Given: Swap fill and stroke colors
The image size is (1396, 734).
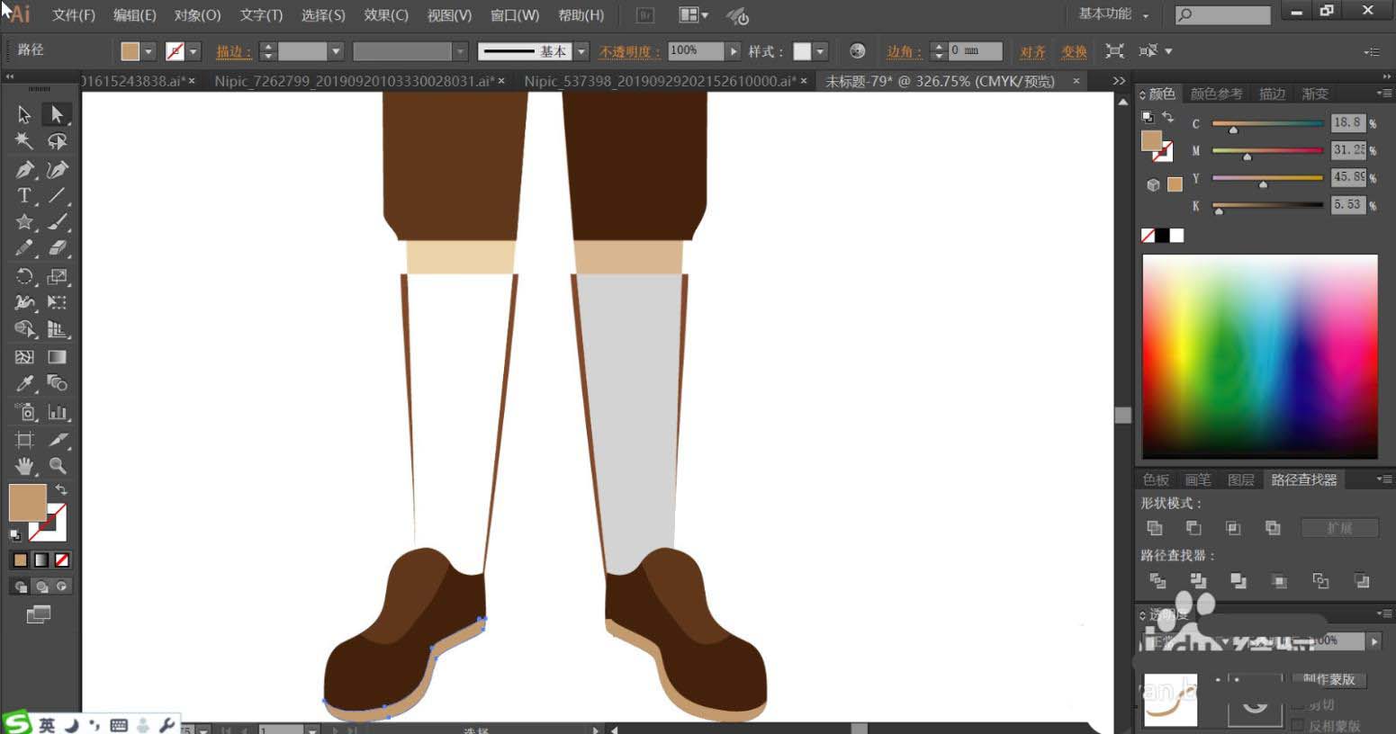Looking at the screenshot, I should coord(61,490).
